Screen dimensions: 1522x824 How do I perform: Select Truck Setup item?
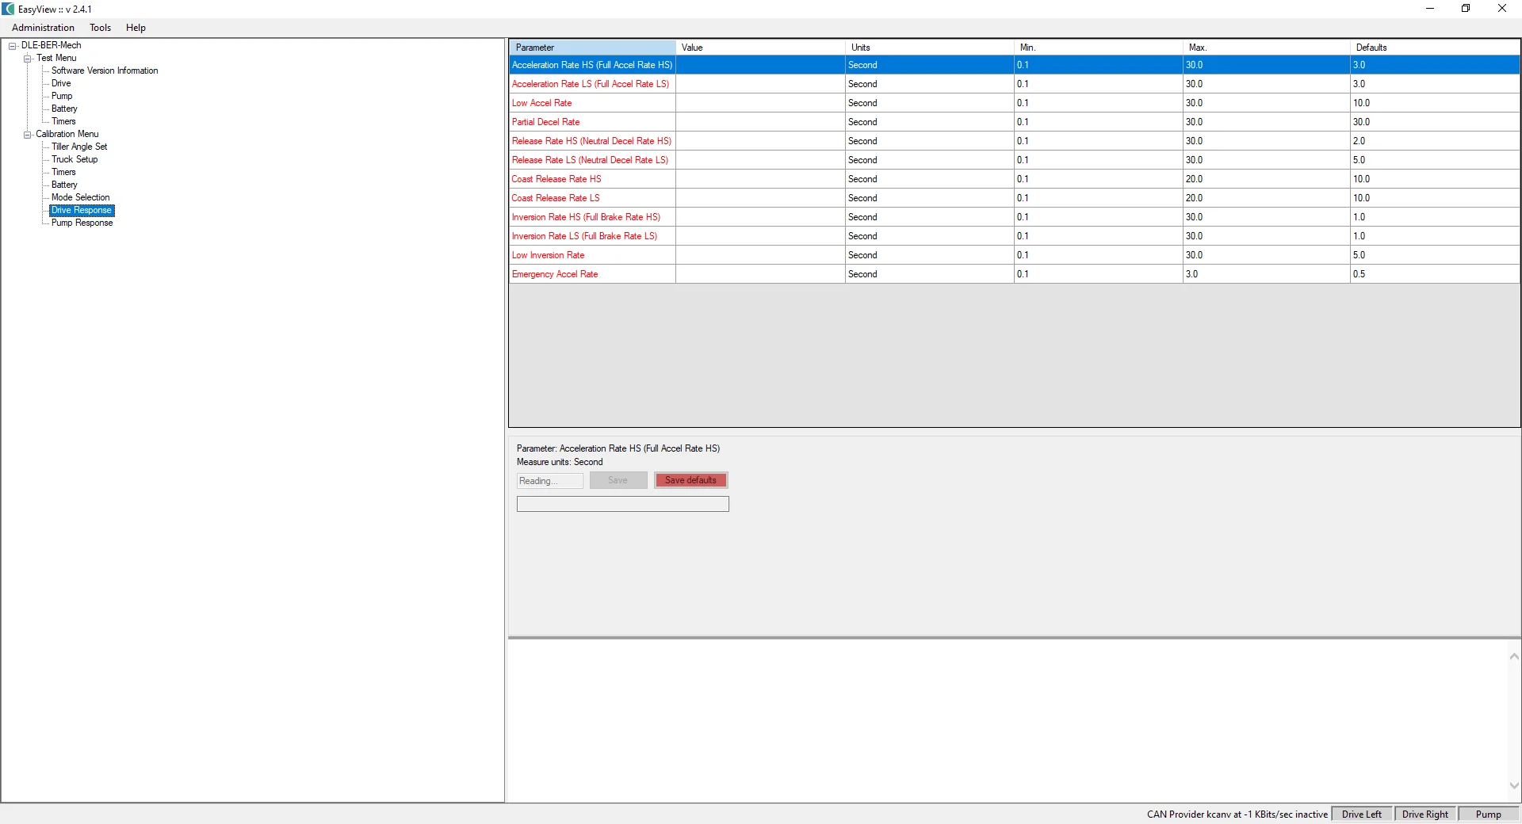75,159
